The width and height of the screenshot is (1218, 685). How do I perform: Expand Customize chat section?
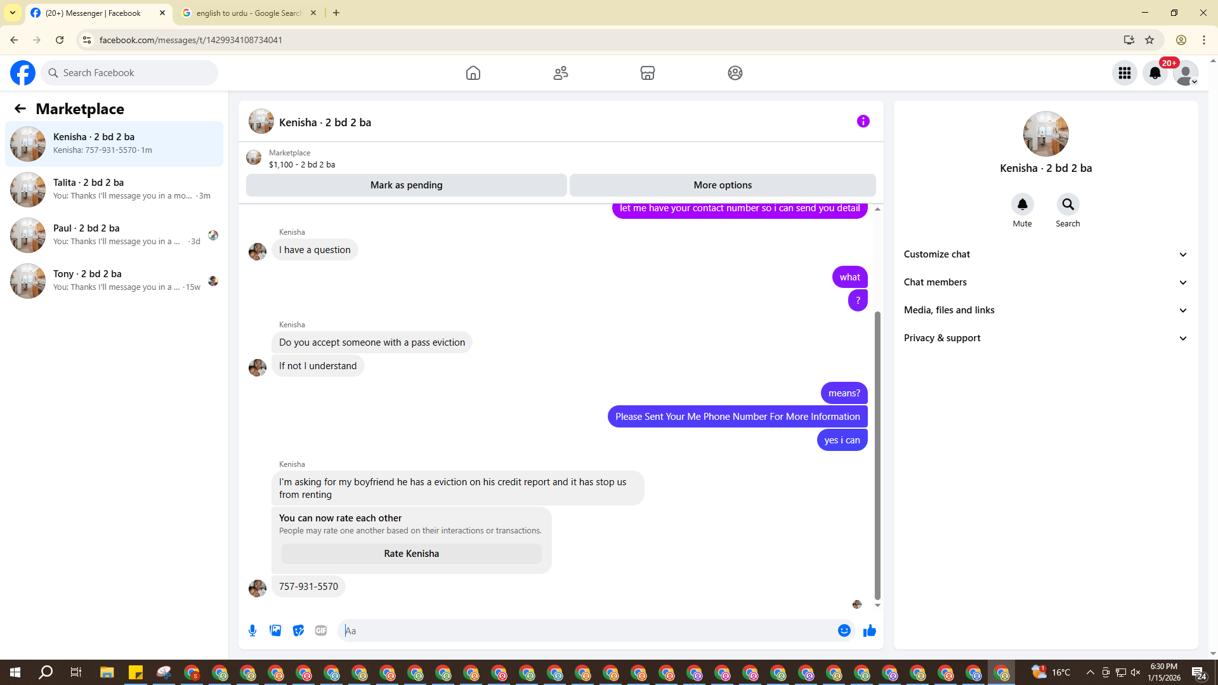1045,254
